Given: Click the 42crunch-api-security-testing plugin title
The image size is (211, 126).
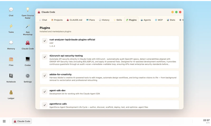Looking at the screenshot, I should [x=66, y=56].
